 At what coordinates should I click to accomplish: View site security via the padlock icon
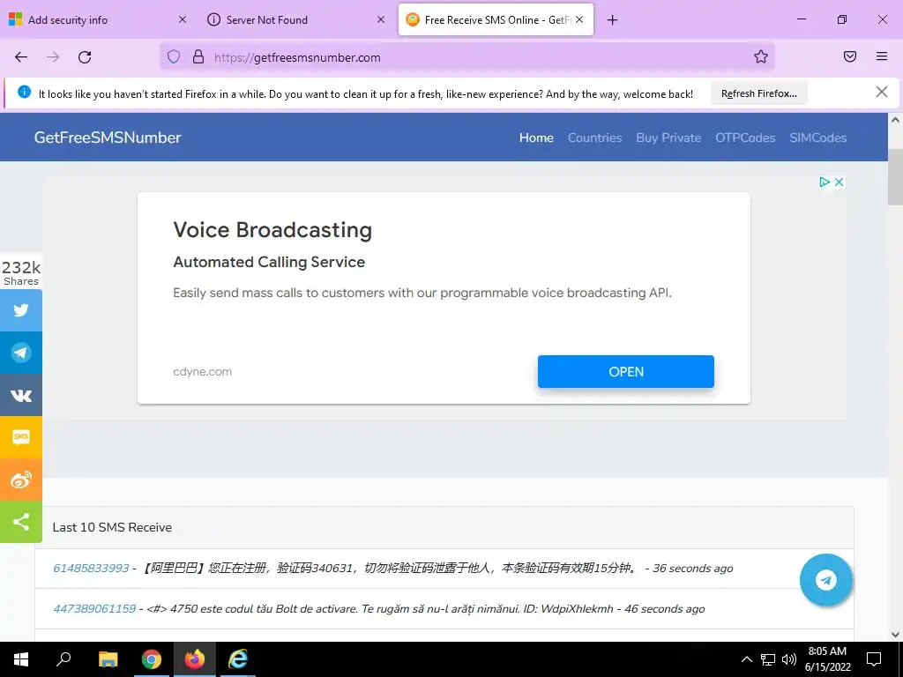198,57
